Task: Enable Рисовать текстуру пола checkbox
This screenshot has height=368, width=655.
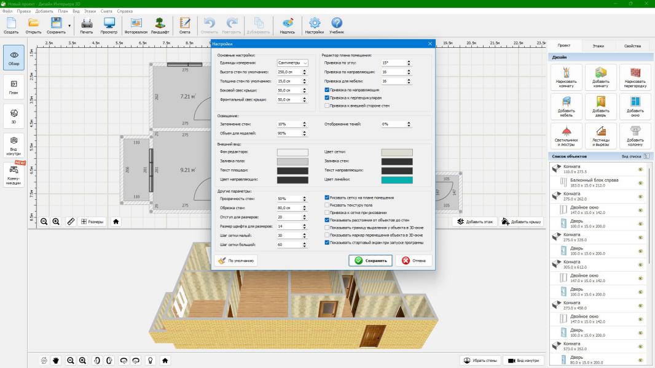Action: [x=327, y=205]
